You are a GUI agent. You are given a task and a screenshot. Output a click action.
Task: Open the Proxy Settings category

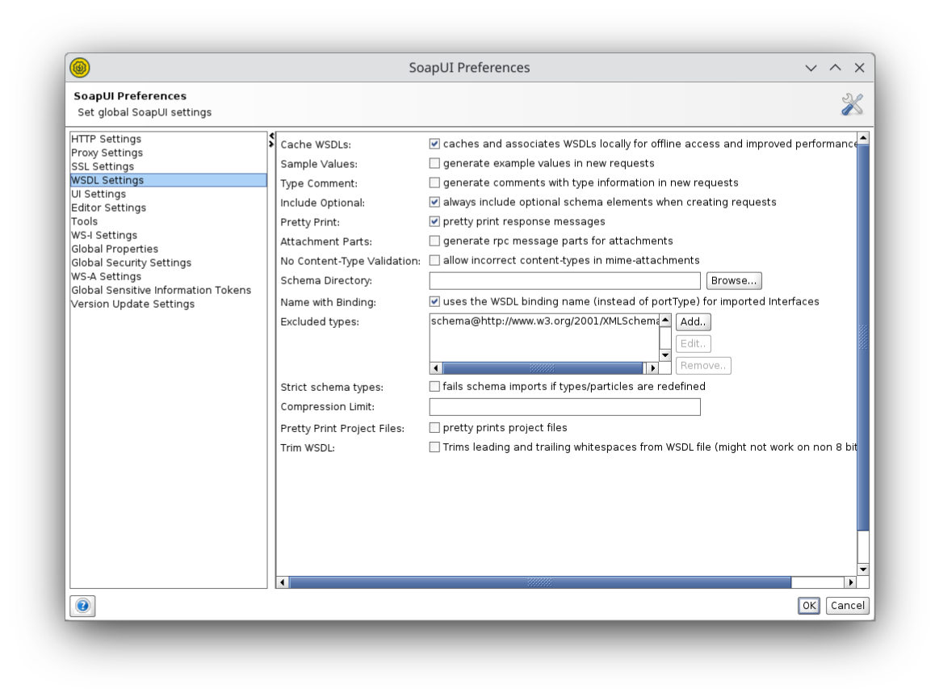pos(107,153)
